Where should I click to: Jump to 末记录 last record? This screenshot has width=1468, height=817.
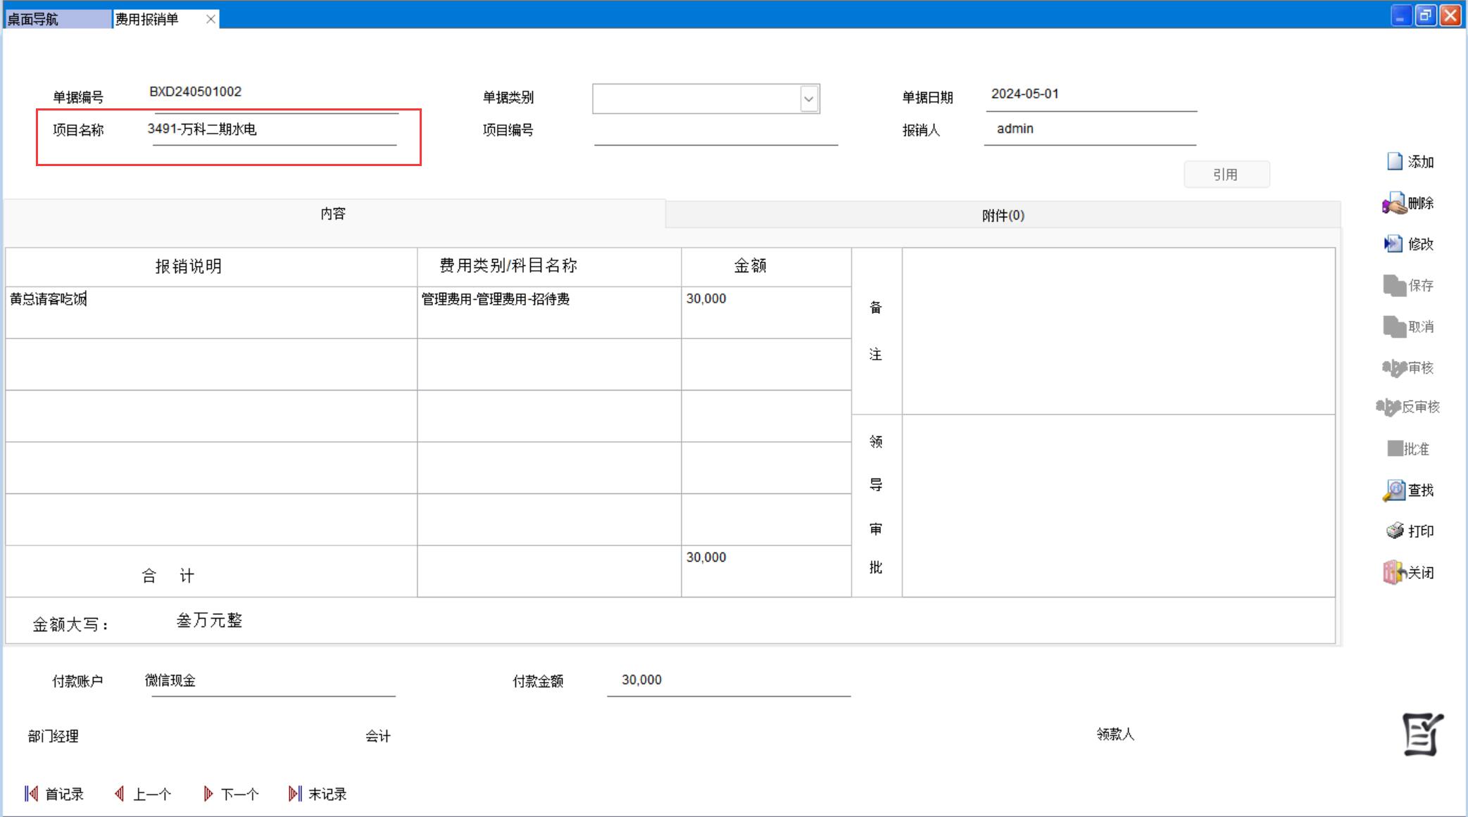click(318, 794)
